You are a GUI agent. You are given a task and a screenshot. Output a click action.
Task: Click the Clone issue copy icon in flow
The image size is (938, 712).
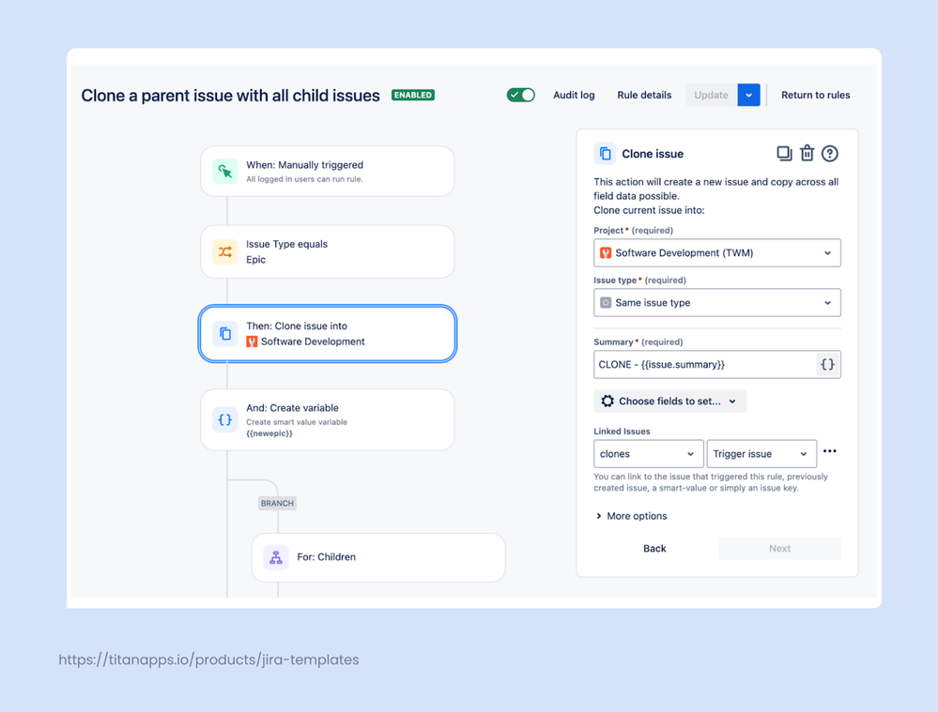[225, 334]
